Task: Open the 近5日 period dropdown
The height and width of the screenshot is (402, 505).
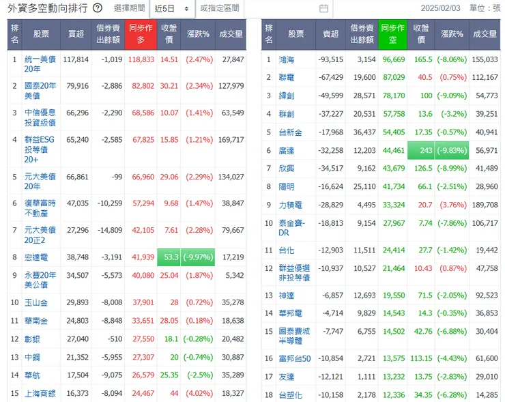Action: (x=172, y=9)
